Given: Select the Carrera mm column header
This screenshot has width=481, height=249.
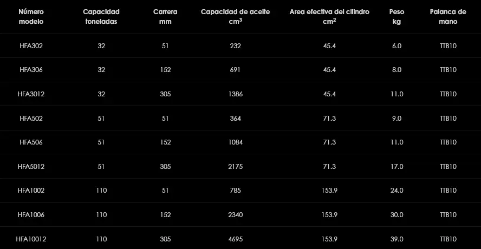Looking at the screenshot, I should coord(165,17).
